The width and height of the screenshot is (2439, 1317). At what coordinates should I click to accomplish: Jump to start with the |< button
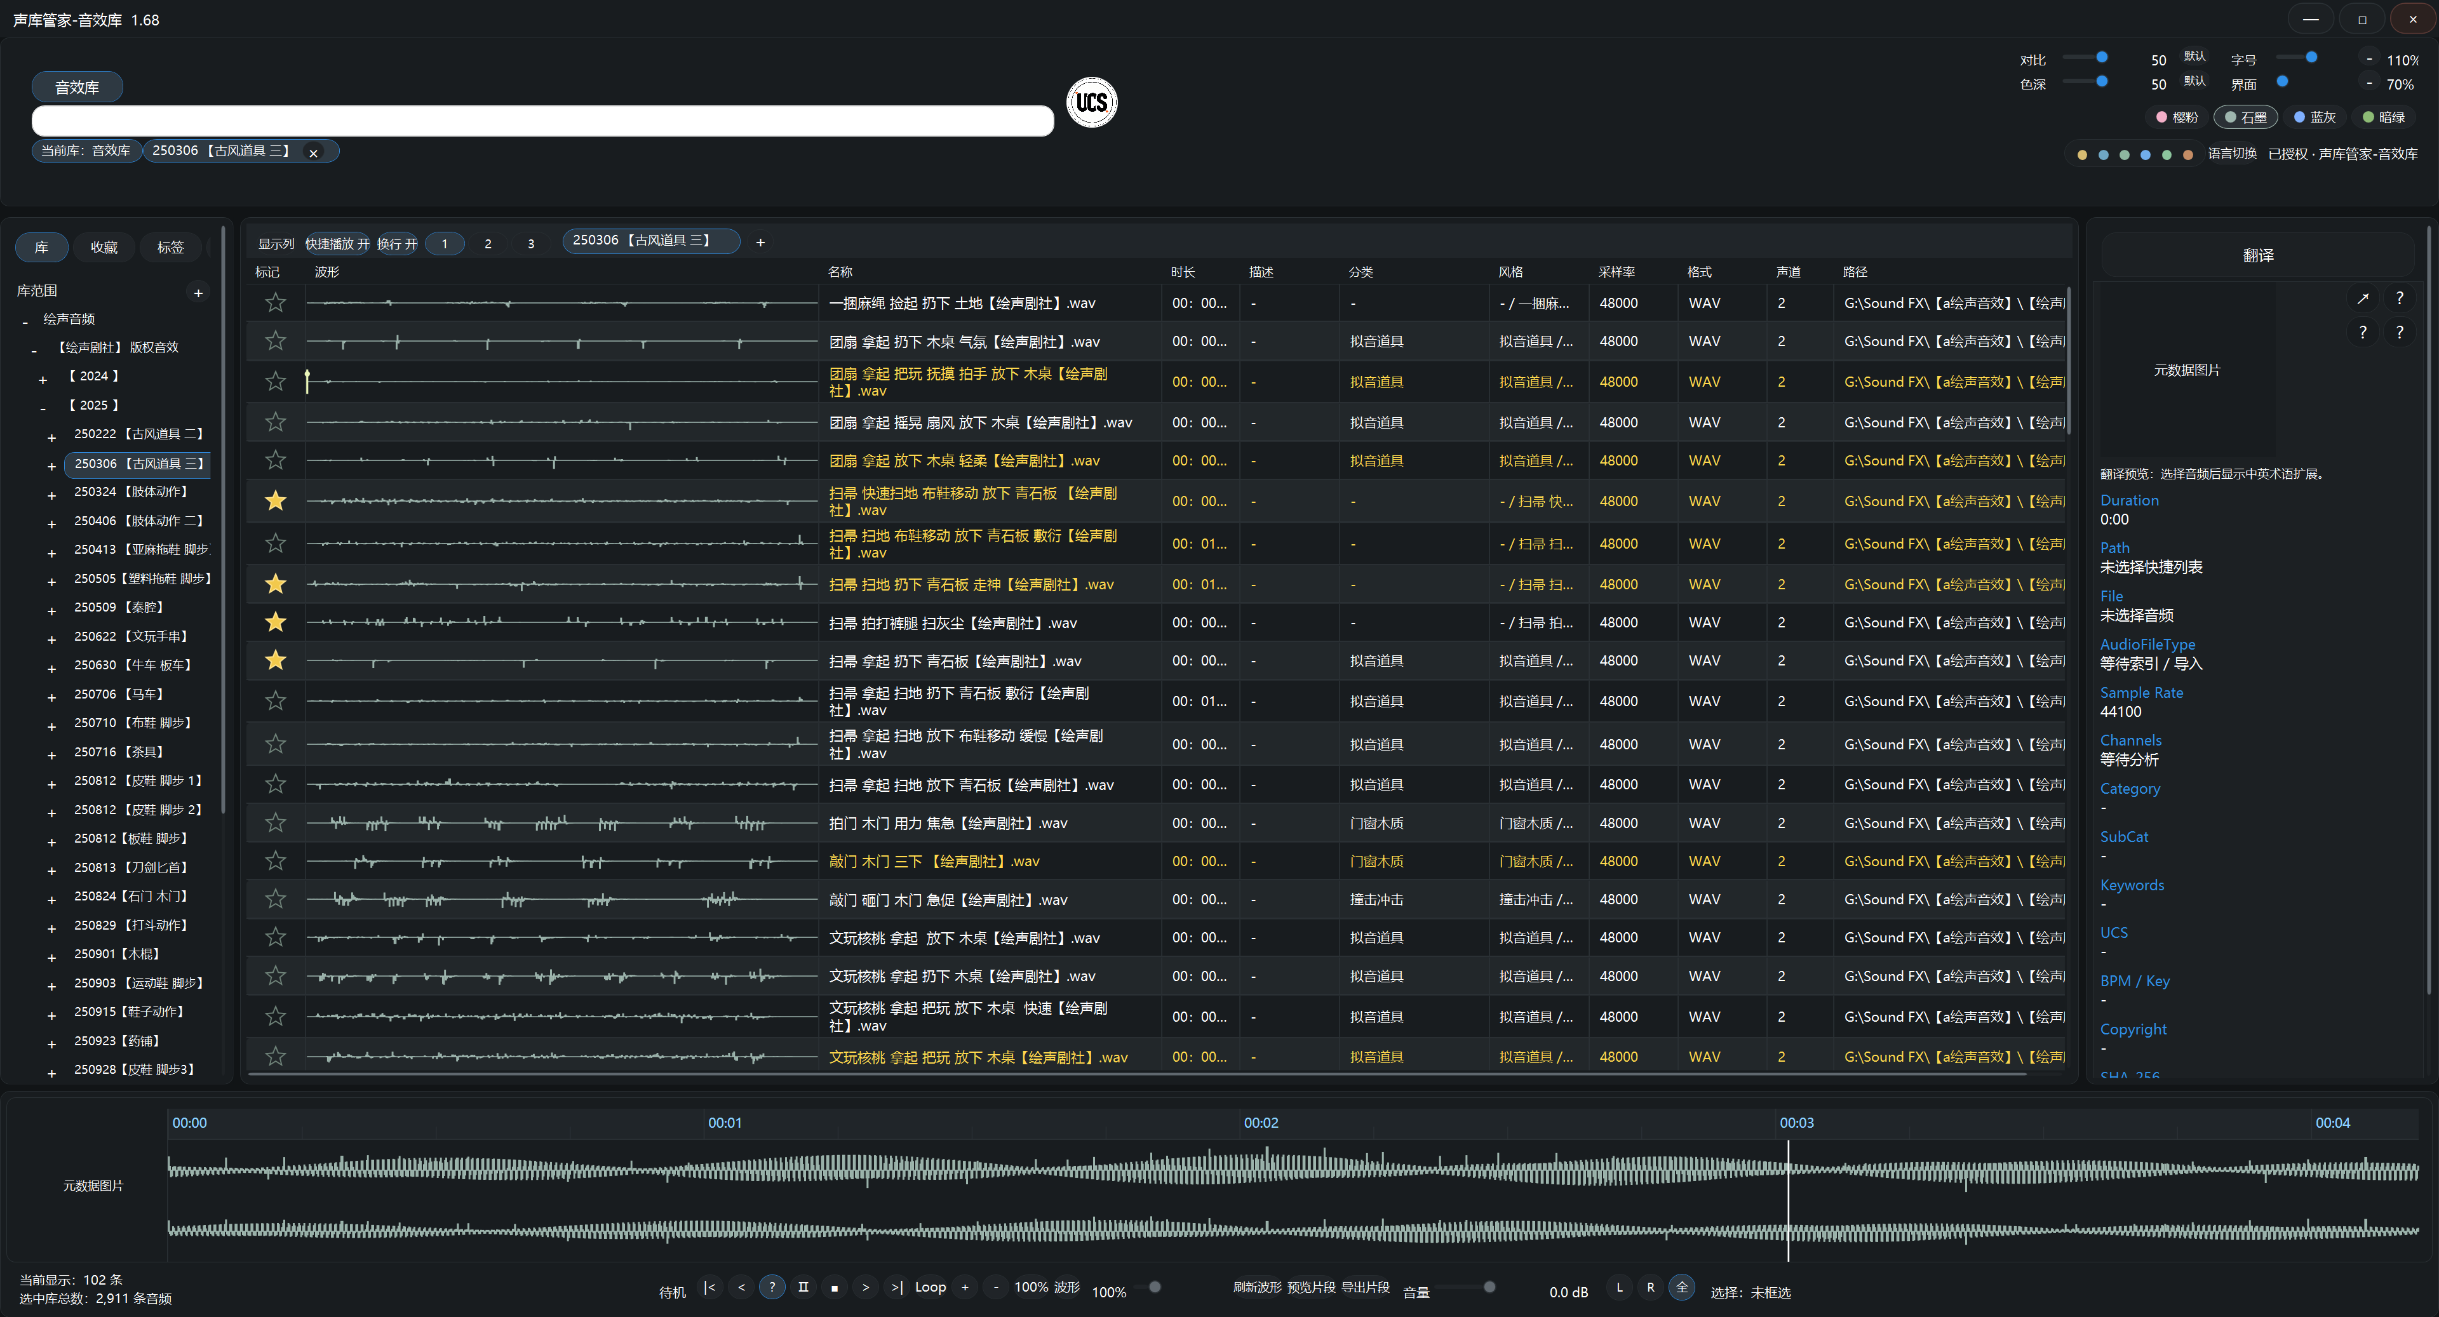[709, 1288]
